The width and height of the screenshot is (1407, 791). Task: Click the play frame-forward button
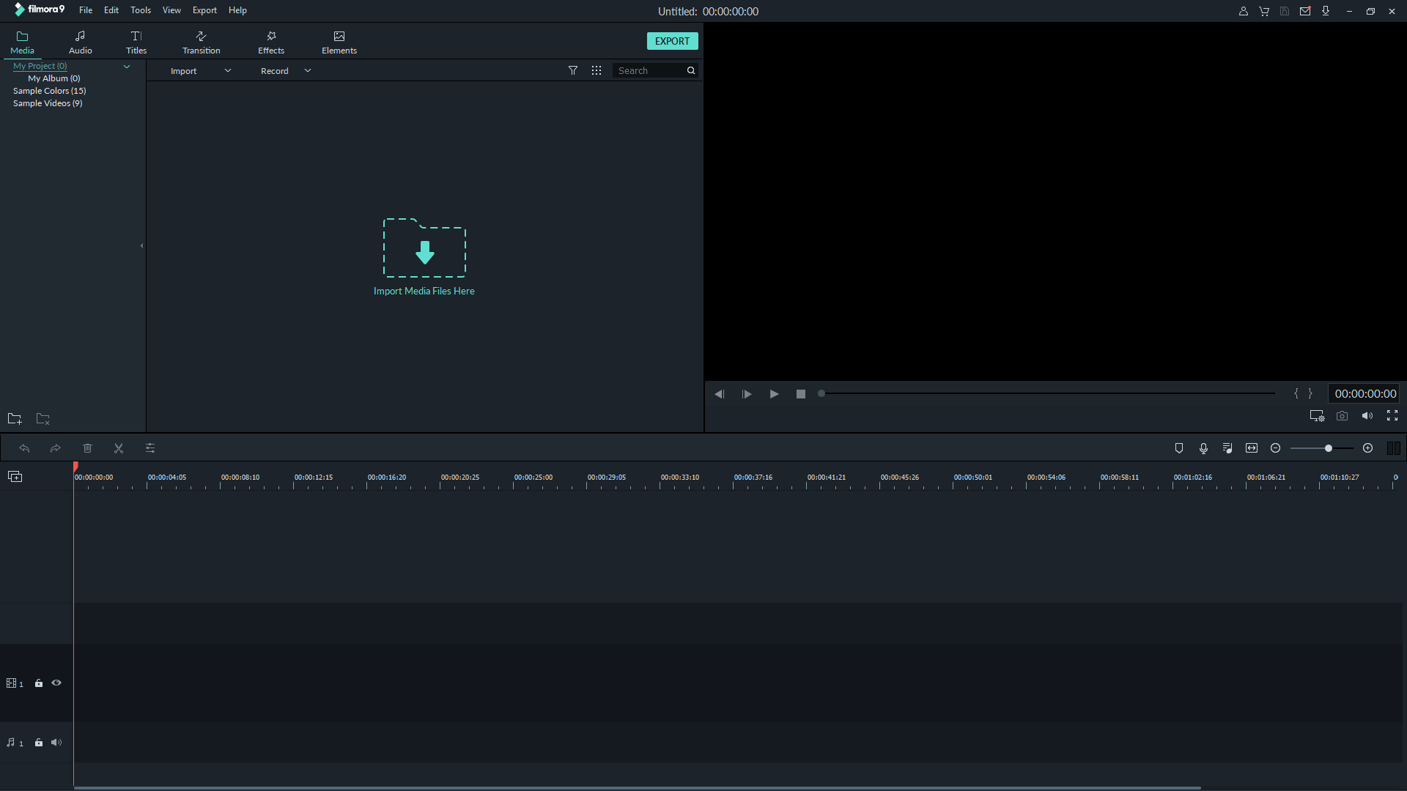pyautogui.click(x=747, y=394)
